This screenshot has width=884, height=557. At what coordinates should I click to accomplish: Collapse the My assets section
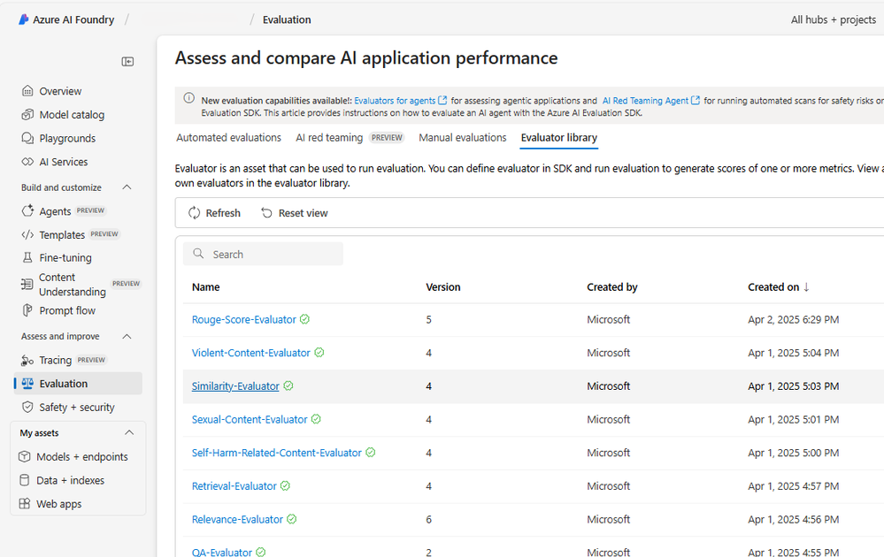pos(129,432)
